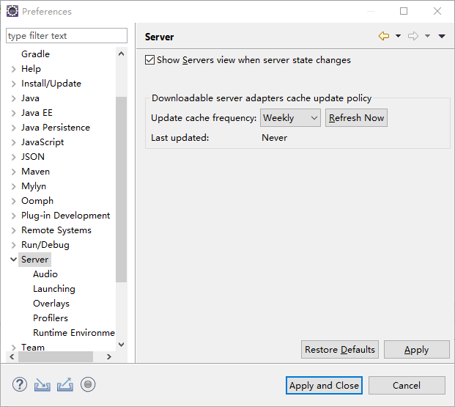Select the Server tree item
The width and height of the screenshot is (455, 407).
pos(35,260)
